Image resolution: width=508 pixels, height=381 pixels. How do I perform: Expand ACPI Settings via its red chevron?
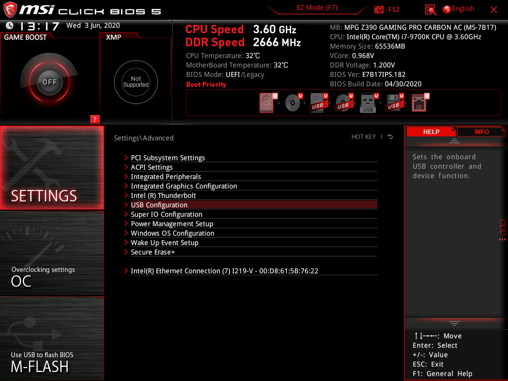tap(126, 167)
